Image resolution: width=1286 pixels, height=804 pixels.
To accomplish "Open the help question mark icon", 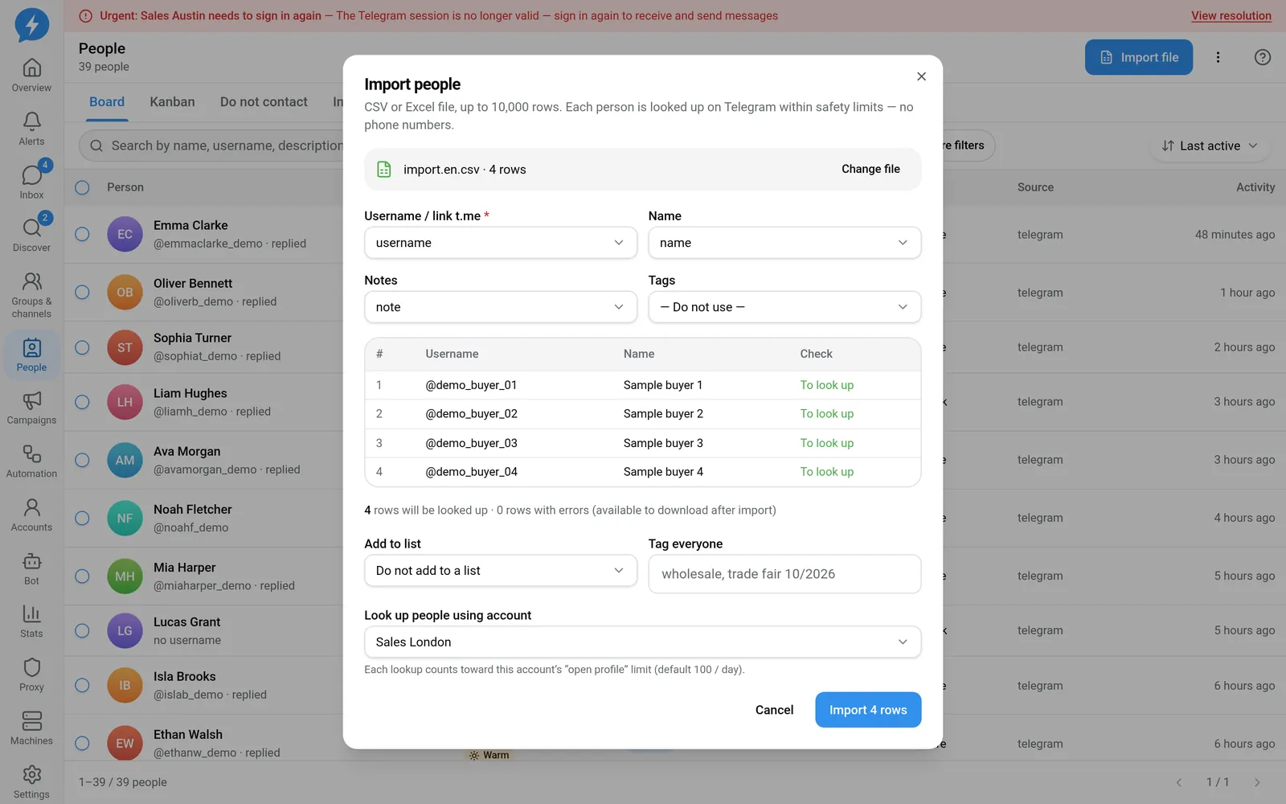I will [x=1263, y=57].
